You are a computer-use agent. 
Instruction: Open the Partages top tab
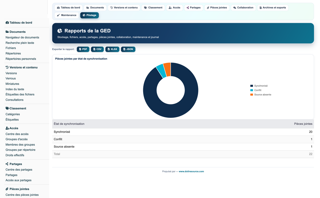pos(194,8)
